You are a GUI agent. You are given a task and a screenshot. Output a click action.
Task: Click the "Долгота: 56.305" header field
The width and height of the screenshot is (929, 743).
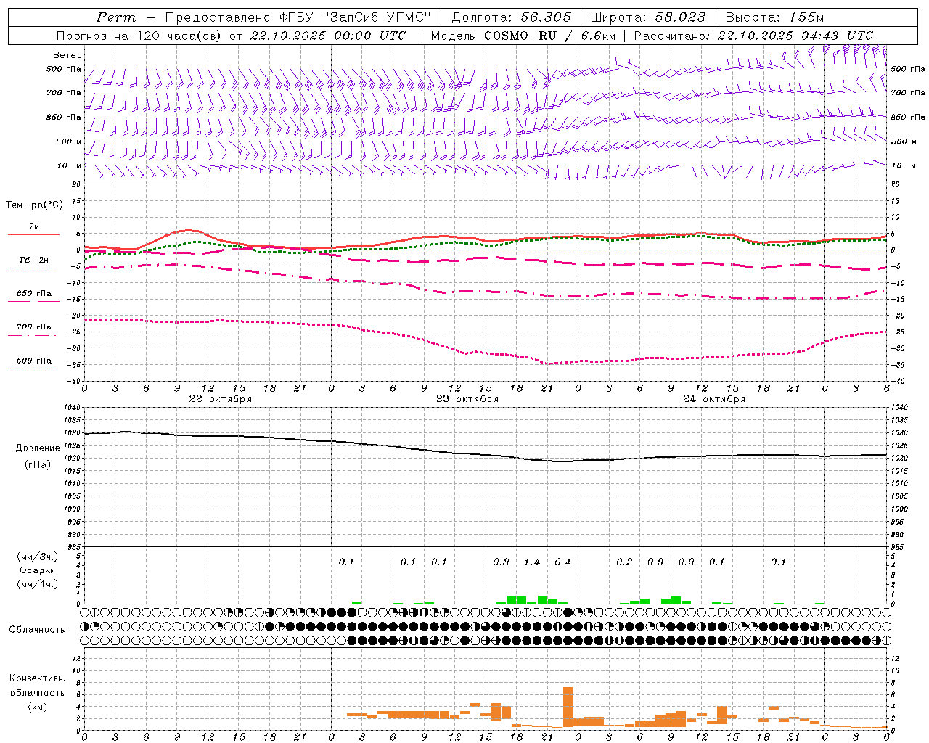coord(511,17)
